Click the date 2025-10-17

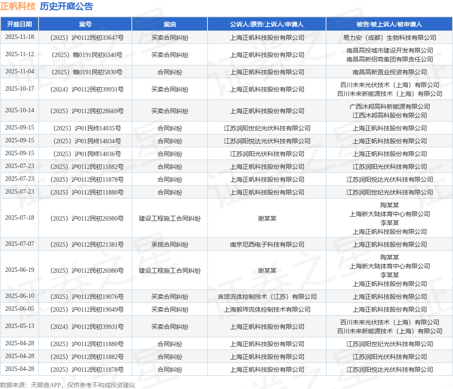pos(19,88)
